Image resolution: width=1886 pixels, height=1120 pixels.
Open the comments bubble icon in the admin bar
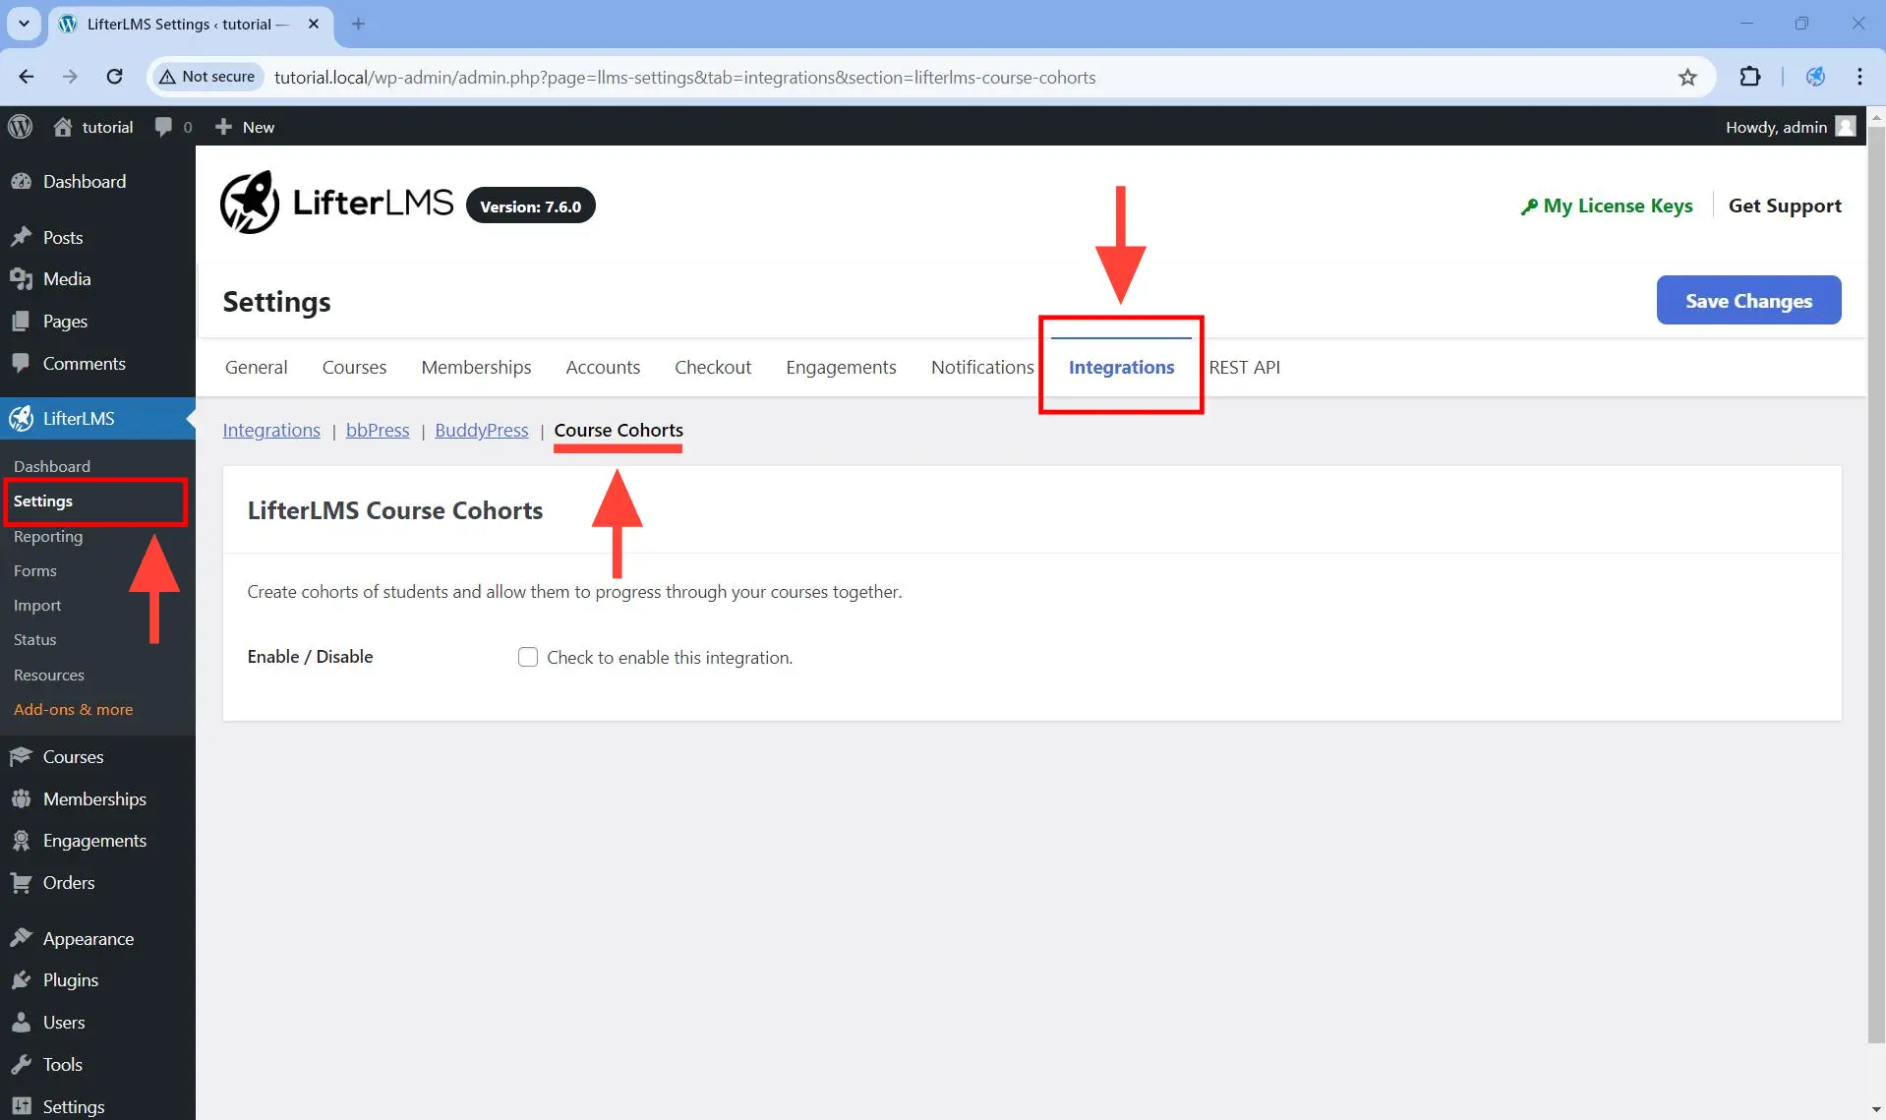pyautogui.click(x=163, y=127)
